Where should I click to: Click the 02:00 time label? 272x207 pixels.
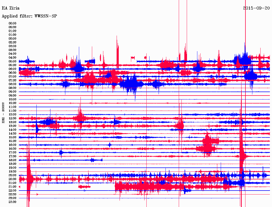point(12,39)
